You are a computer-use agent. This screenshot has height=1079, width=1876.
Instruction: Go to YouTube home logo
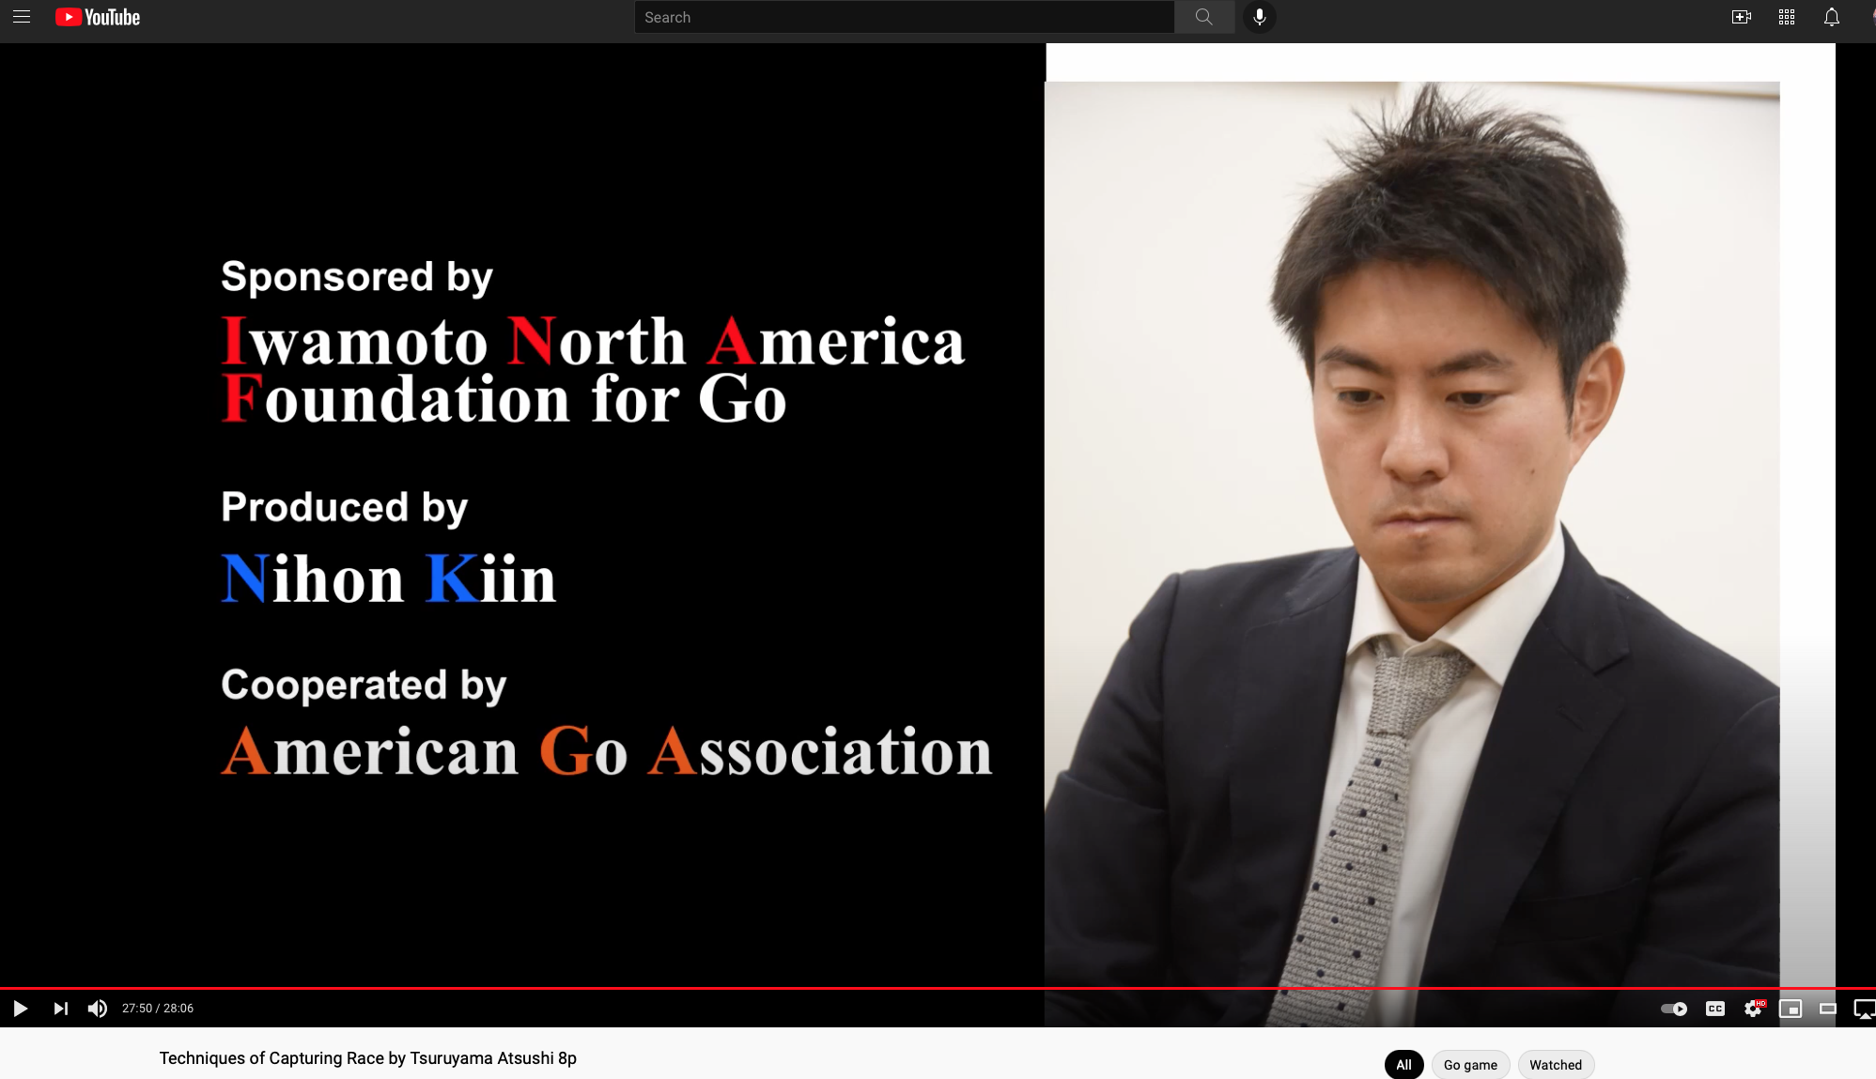(x=98, y=17)
